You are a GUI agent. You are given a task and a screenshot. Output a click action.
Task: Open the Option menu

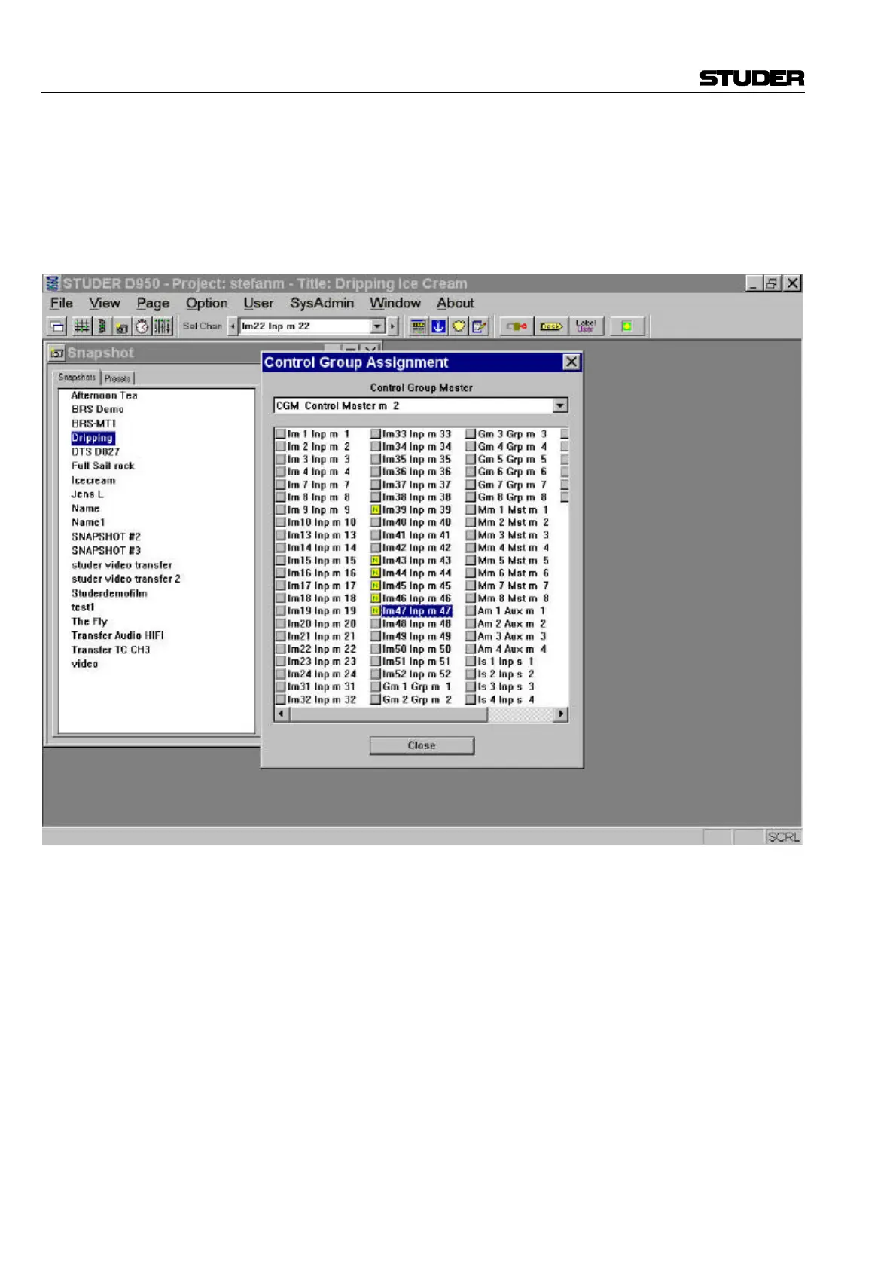pos(207,303)
